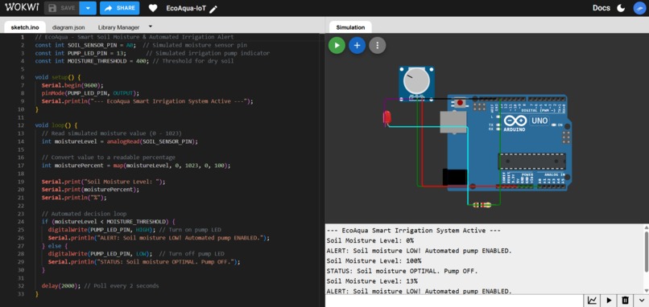Select the Simulation tab
The height and width of the screenshot is (307, 649).
point(350,27)
